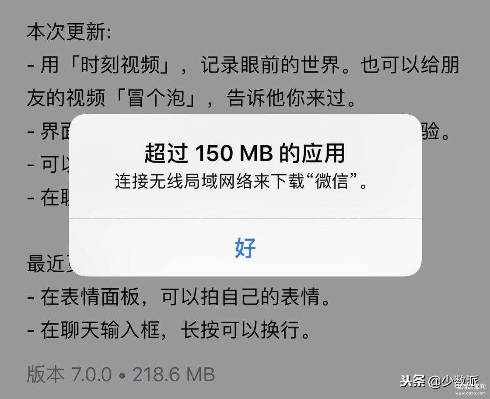Tap the 好 button to dismiss alert
This screenshot has height=399, width=490.
point(245,248)
